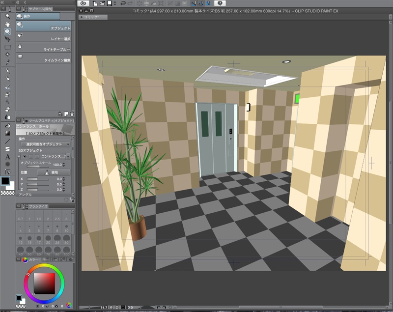The height and width of the screenshot is (312, 393).
Task: Switch to the コミック canvas tab
Action: pos(93,17)
